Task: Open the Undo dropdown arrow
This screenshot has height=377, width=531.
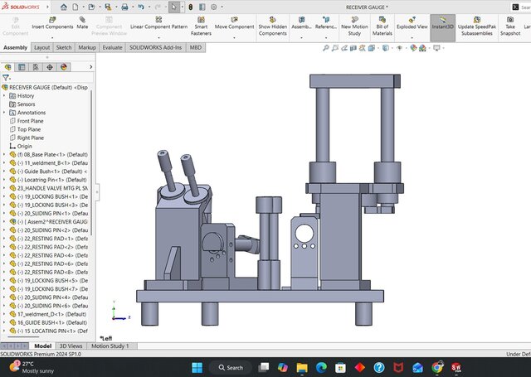Action: pos(149,7)
